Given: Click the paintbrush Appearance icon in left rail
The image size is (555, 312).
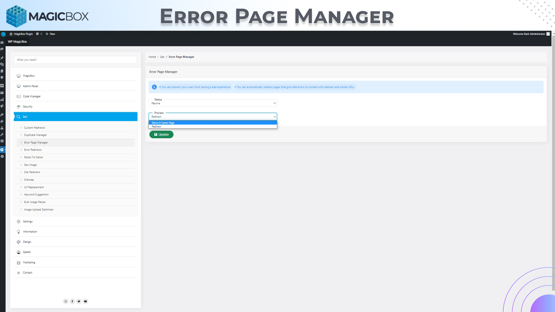Looking at the screenshot, I should click(x=2, y=115).
